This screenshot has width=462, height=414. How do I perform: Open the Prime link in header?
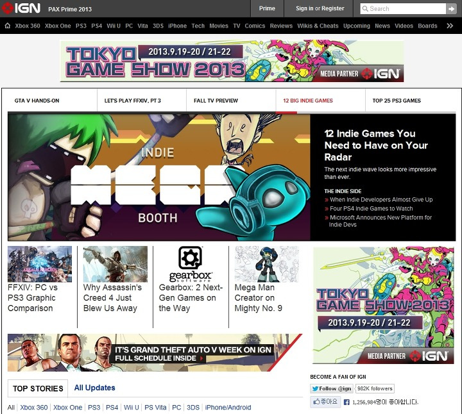[x=267, y=8]
